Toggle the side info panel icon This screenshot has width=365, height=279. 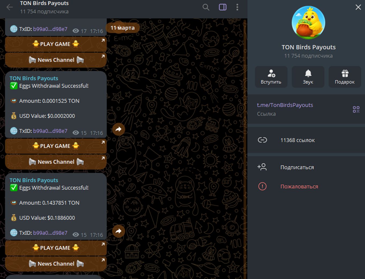(x=223, y=7)
